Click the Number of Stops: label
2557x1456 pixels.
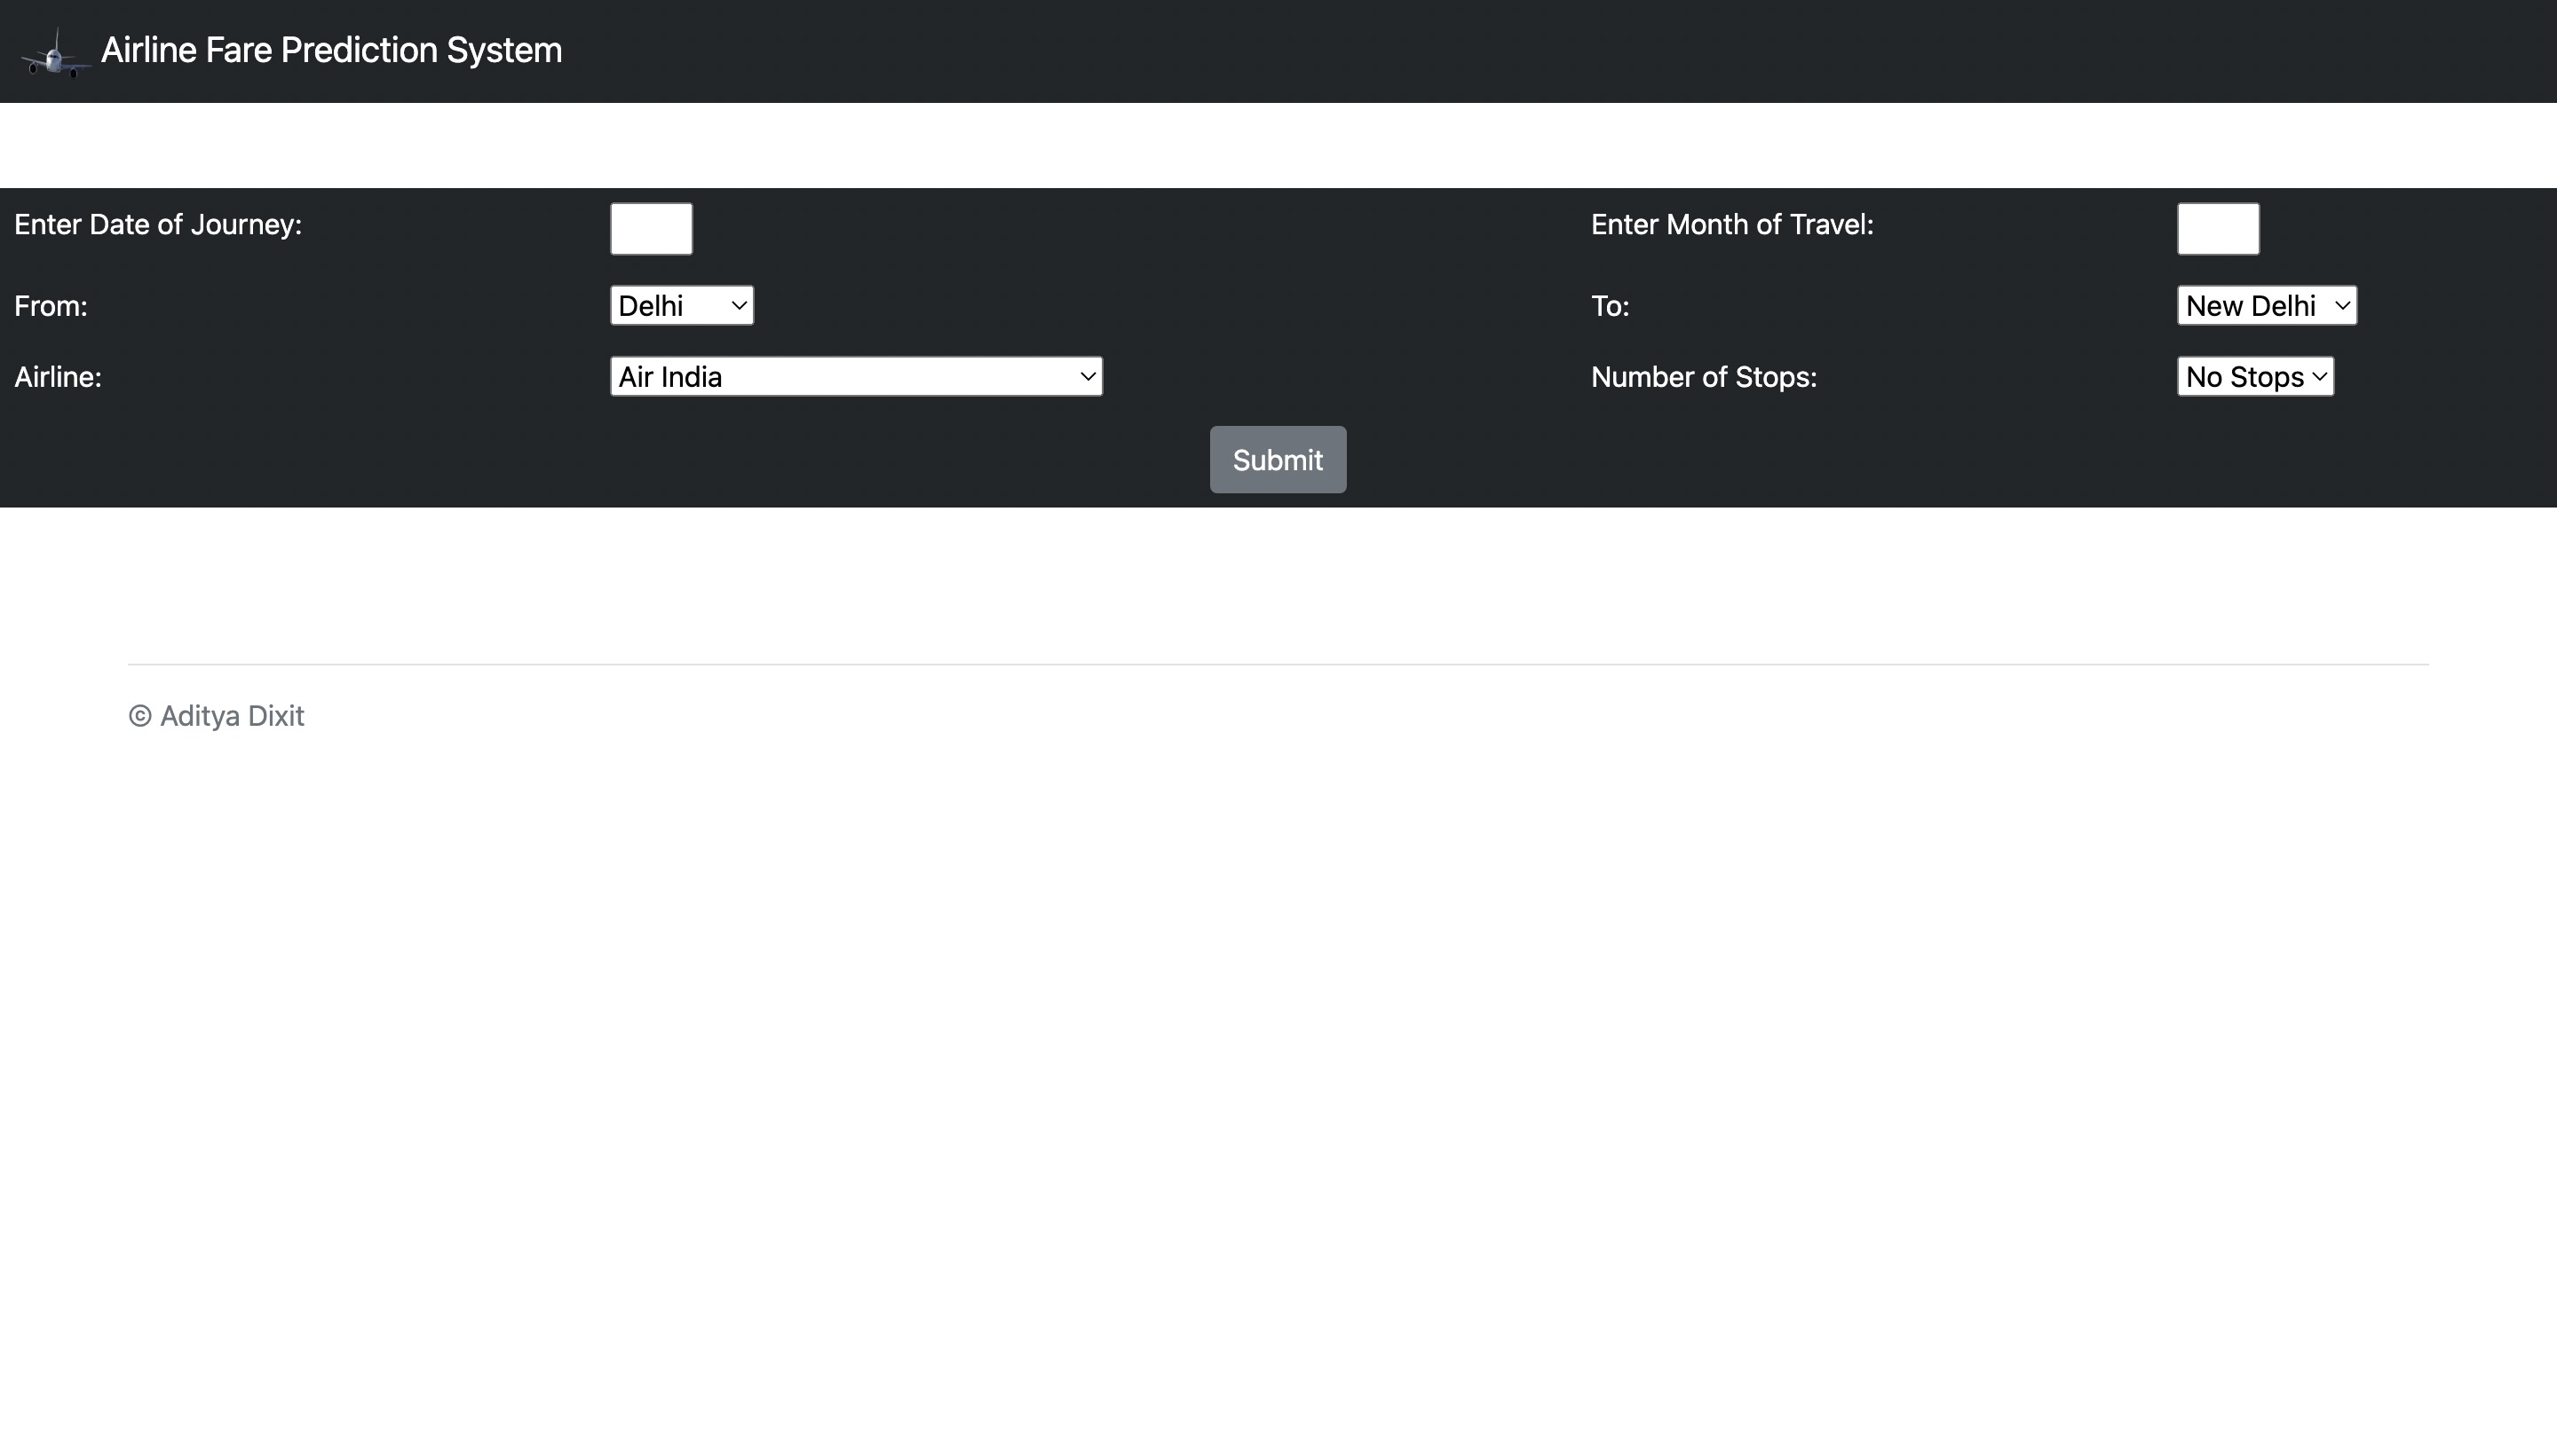1703,377
